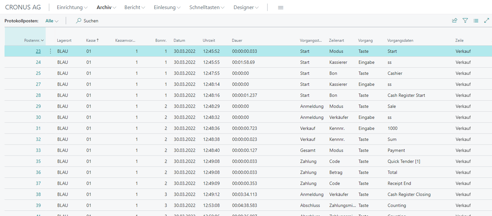Open entry number 23 link
The image size is (492, 216).
(x=38, y=51)
